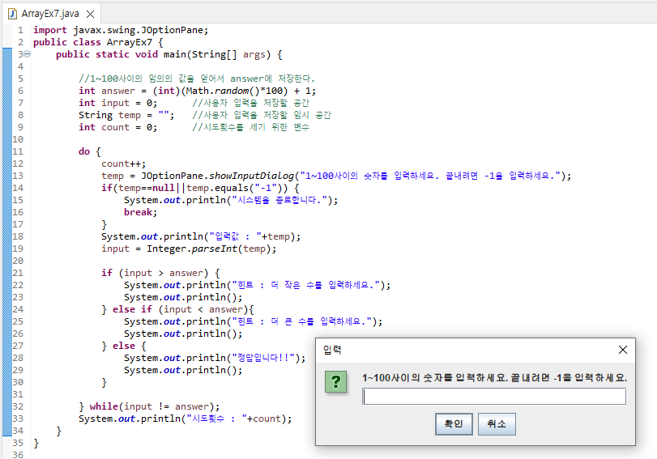Click the green question mark dialog icon
Viewport: 657px width, 459px height.
pos(335,381)
